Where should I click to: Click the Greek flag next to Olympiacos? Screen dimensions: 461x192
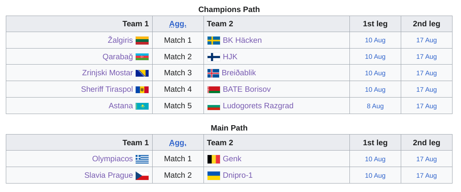pyautogui.click(x=142, y=159)
